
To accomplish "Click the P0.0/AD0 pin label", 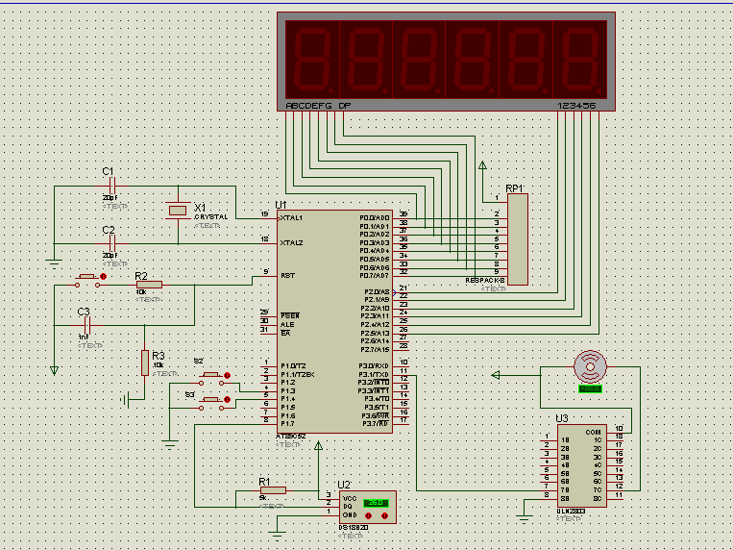I will 375,218.
